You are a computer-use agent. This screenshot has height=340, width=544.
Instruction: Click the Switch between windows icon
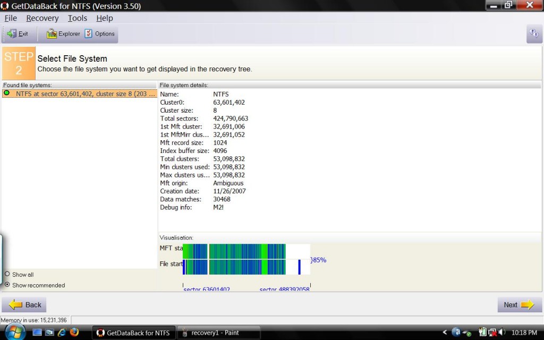(49, 333)
